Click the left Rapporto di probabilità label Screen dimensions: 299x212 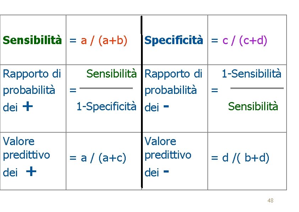pos(32,82)
